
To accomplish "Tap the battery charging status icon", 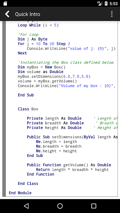I will [x=106, y=3].
